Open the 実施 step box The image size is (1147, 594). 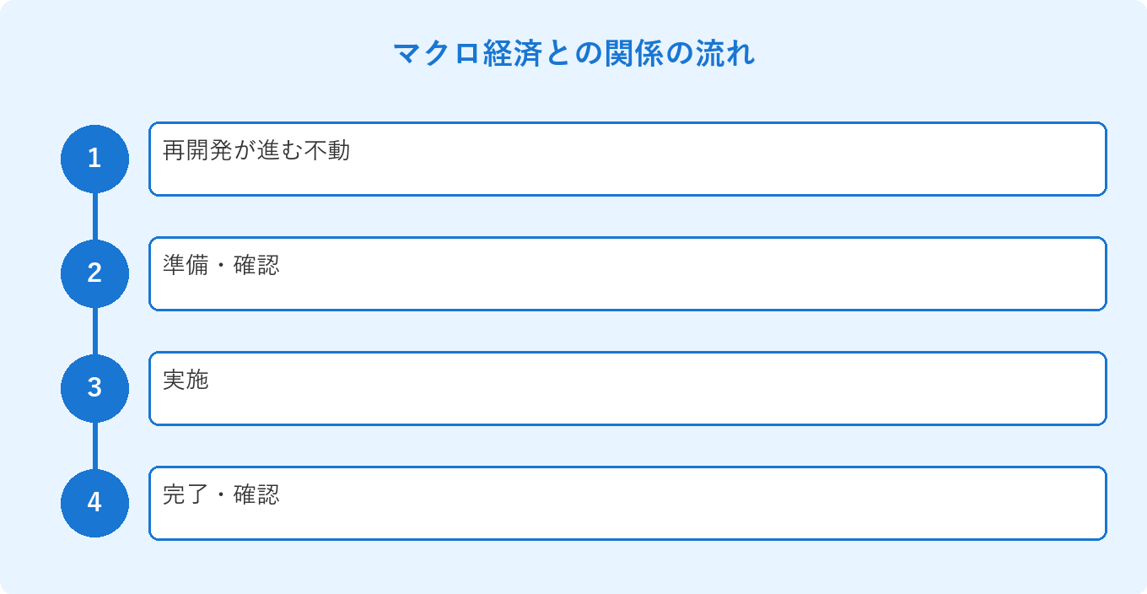tap(627, 388)
